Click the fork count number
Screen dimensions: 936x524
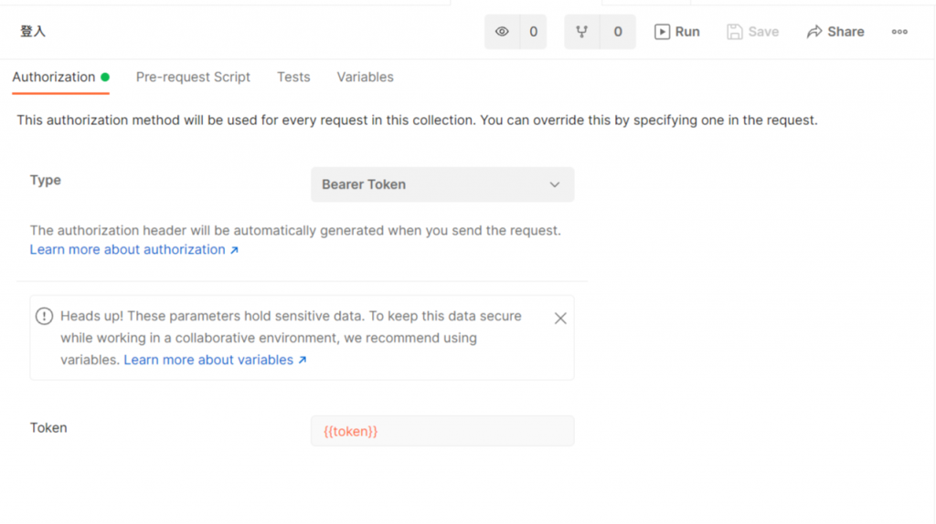click(617, 32)
